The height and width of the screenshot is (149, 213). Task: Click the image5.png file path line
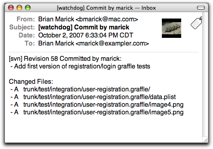pyautogui.click(x=97, y=112)
